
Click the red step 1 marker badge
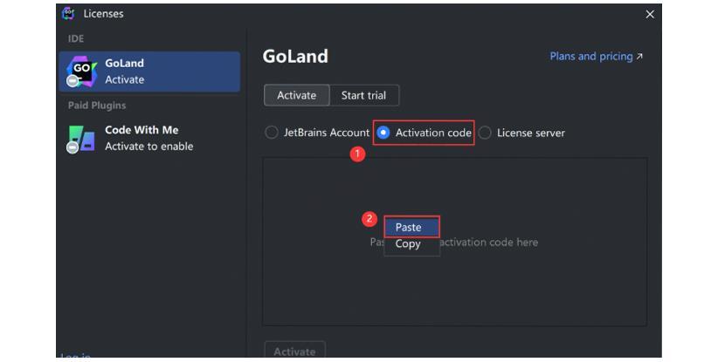coord(357,154)
